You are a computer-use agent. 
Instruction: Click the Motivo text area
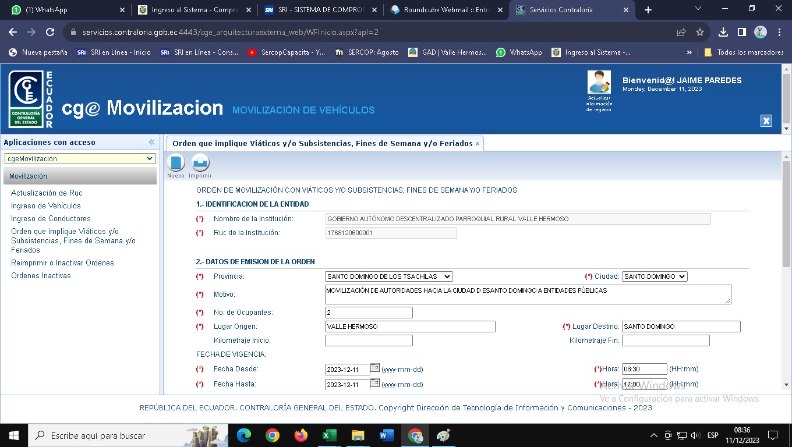528,295
